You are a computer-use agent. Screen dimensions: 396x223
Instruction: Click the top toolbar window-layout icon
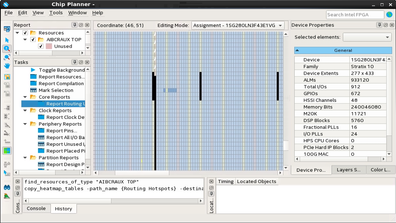[x=7, y=29]
